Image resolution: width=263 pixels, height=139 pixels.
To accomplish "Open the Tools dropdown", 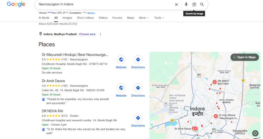I will [159, 18].
